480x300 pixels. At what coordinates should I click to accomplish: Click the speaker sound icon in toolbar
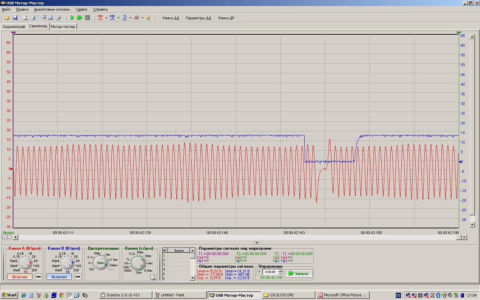(x=148, y=18)
